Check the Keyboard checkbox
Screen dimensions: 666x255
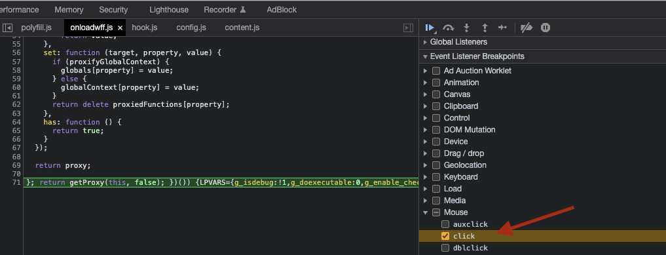[436, 177]
